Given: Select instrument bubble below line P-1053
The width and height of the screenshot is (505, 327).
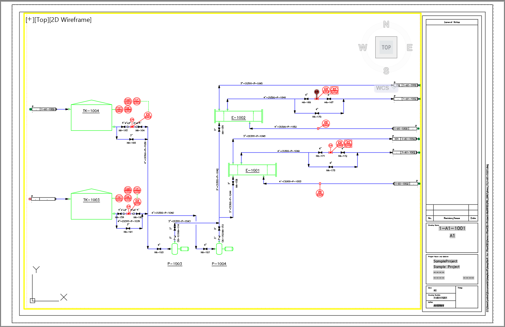Looking at the screenshot, I should pyautogui.click(x=320, y=193).
